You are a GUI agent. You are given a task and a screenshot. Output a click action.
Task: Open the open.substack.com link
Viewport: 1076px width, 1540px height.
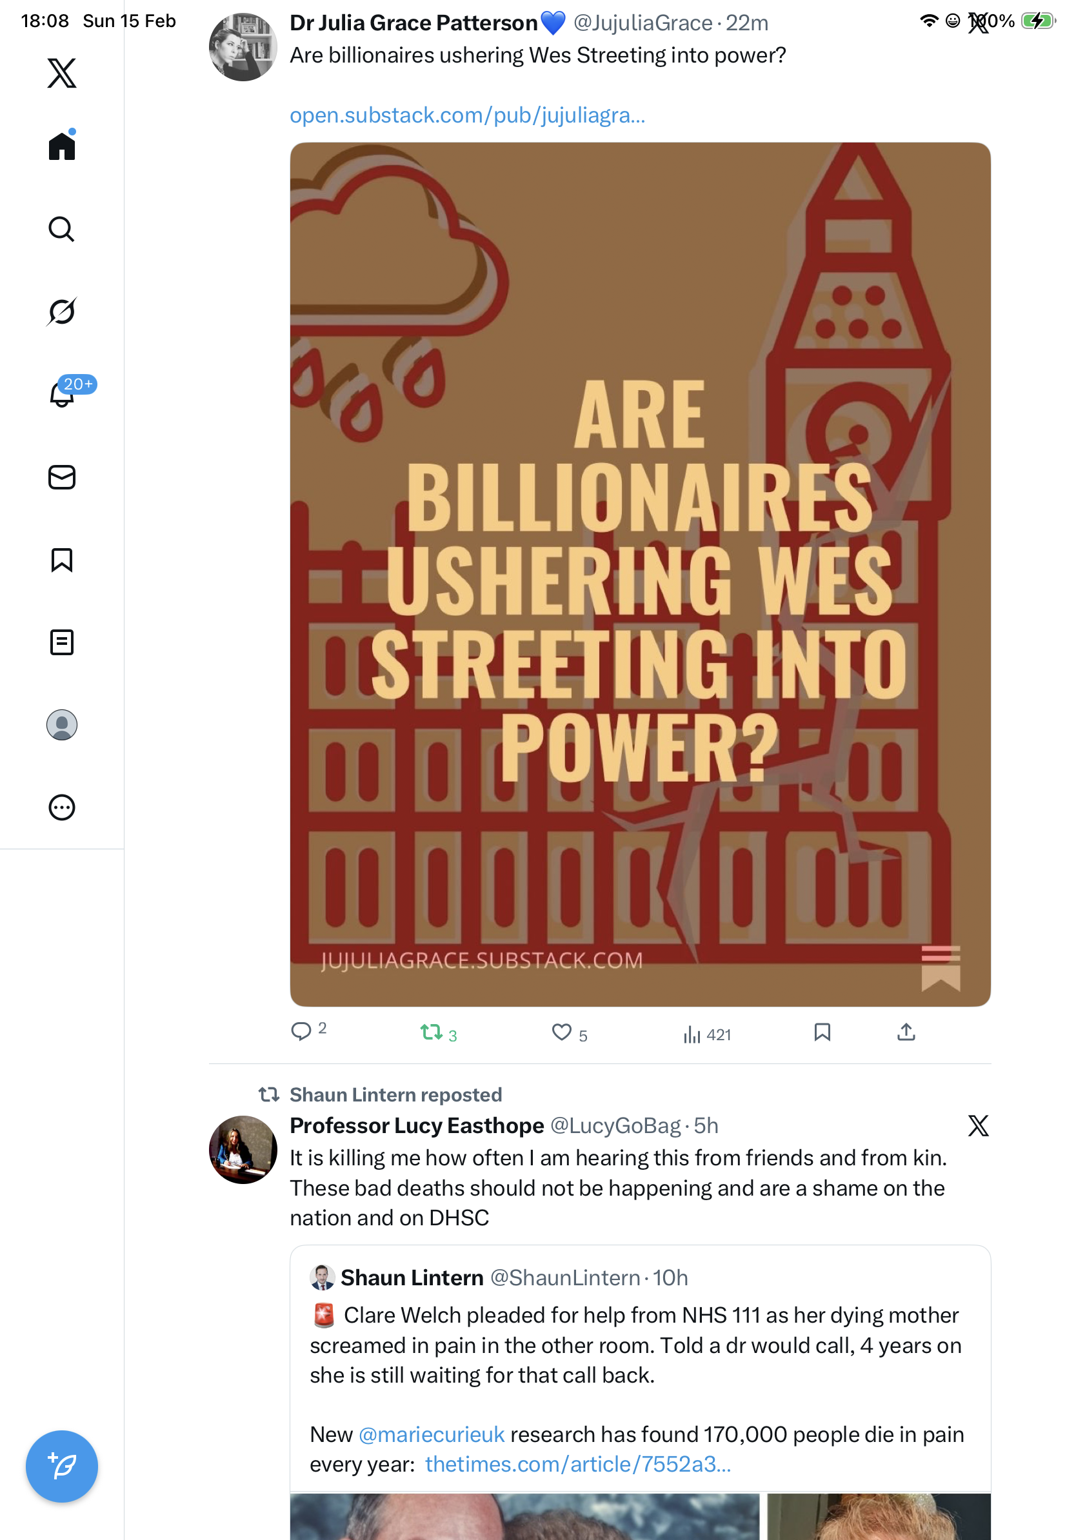click(467, 115)
